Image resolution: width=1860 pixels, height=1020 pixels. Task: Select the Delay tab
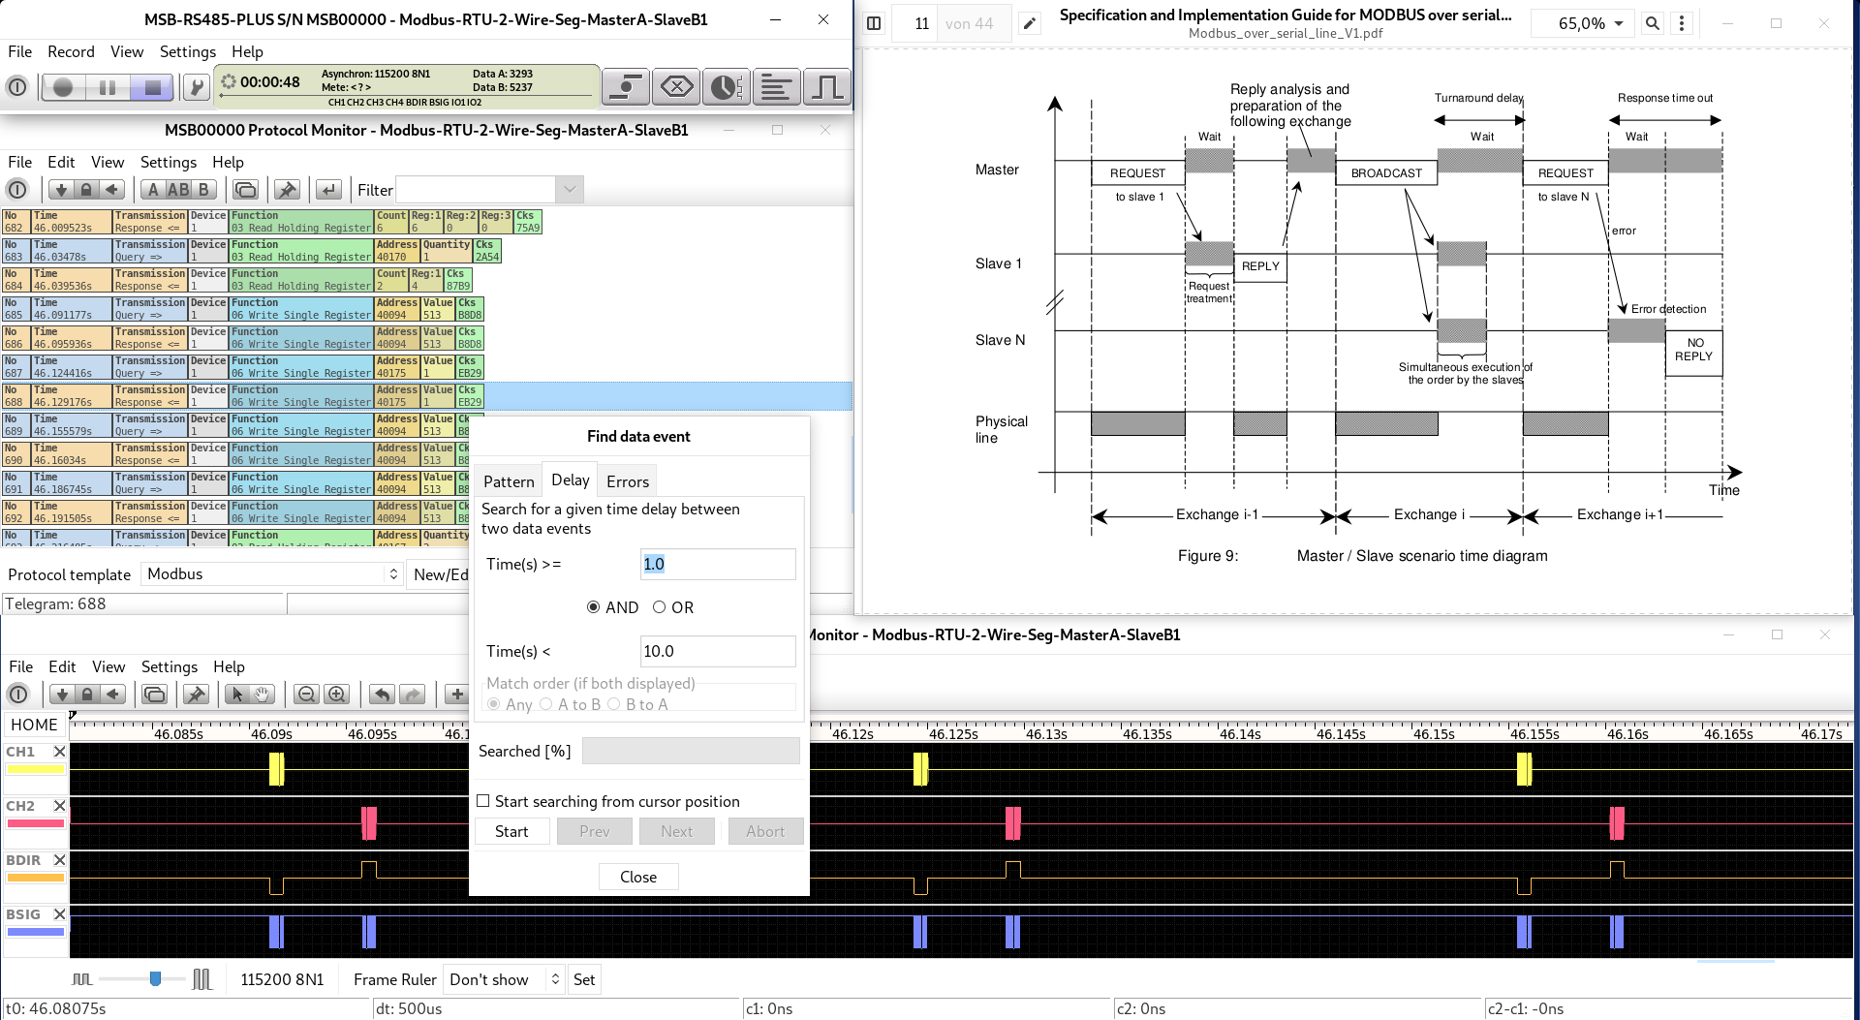coord(570,479)
